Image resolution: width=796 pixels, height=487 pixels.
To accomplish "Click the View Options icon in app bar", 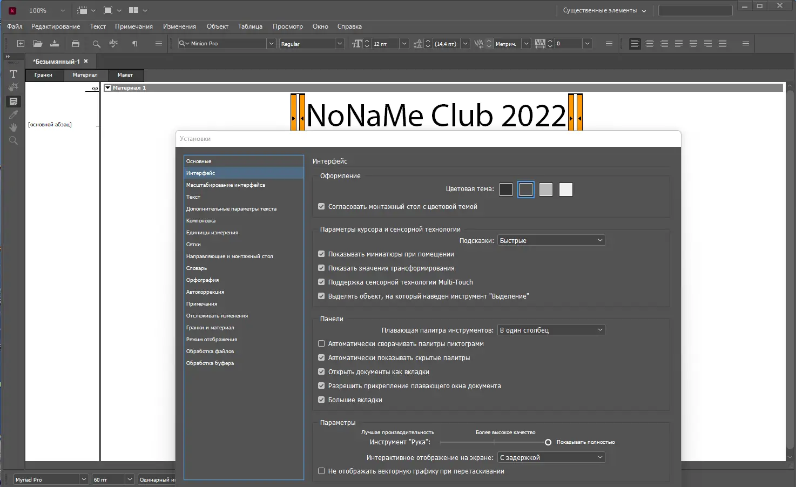I will [86, 10].
